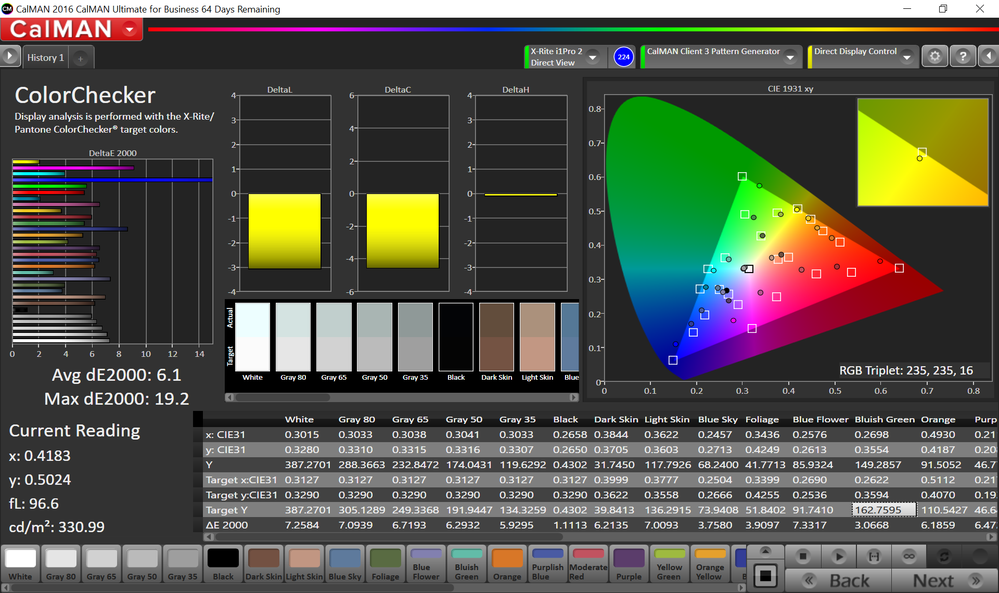Click right arrow of the swatch strip scrollbar
Viewport: 999px width, 593px height.
click(x=574, y=397)
